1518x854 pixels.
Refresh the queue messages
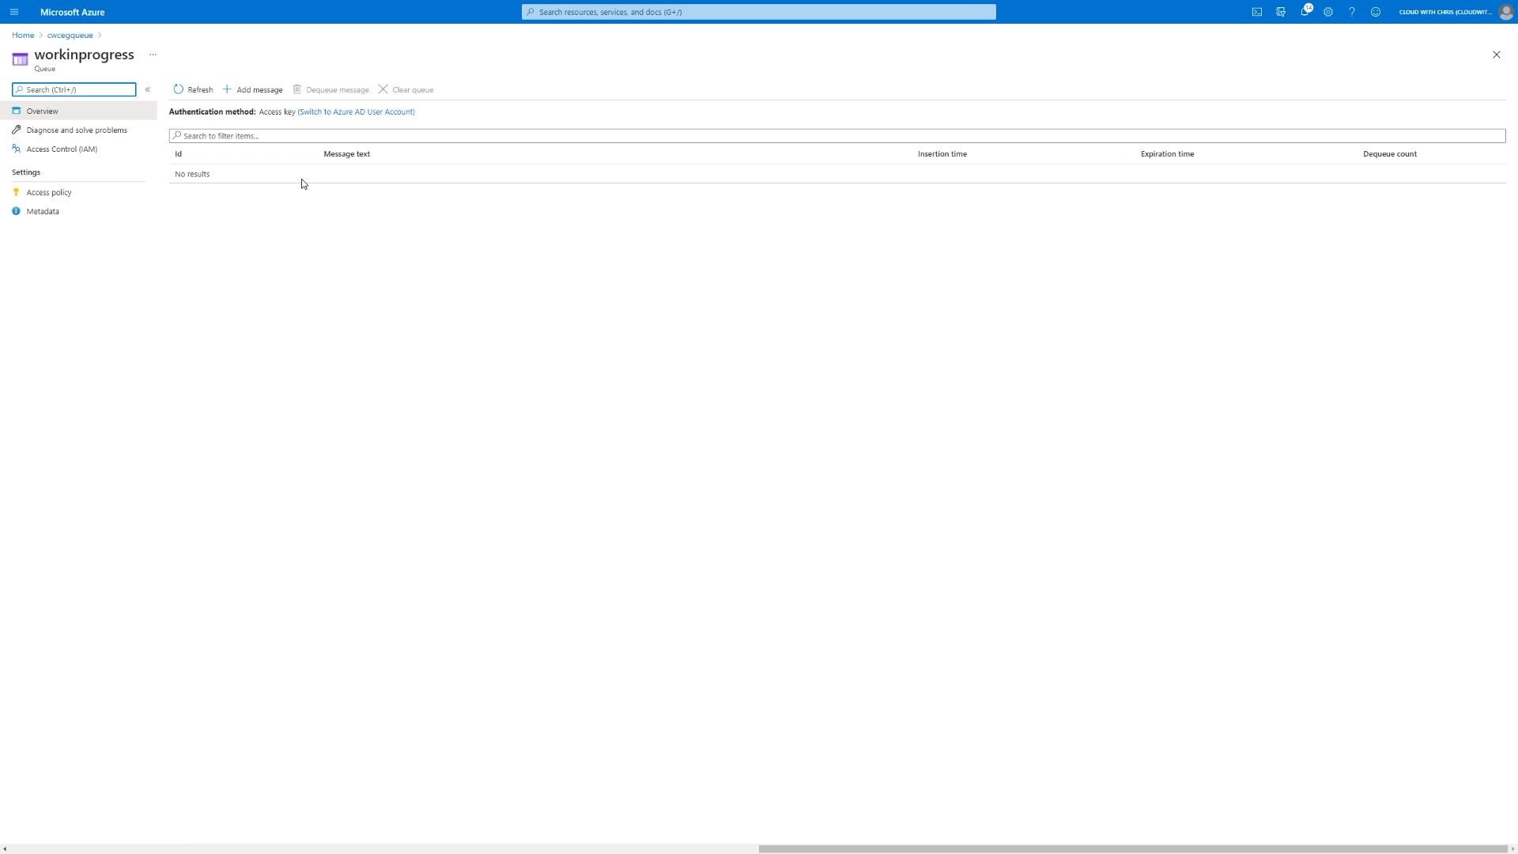194,89
